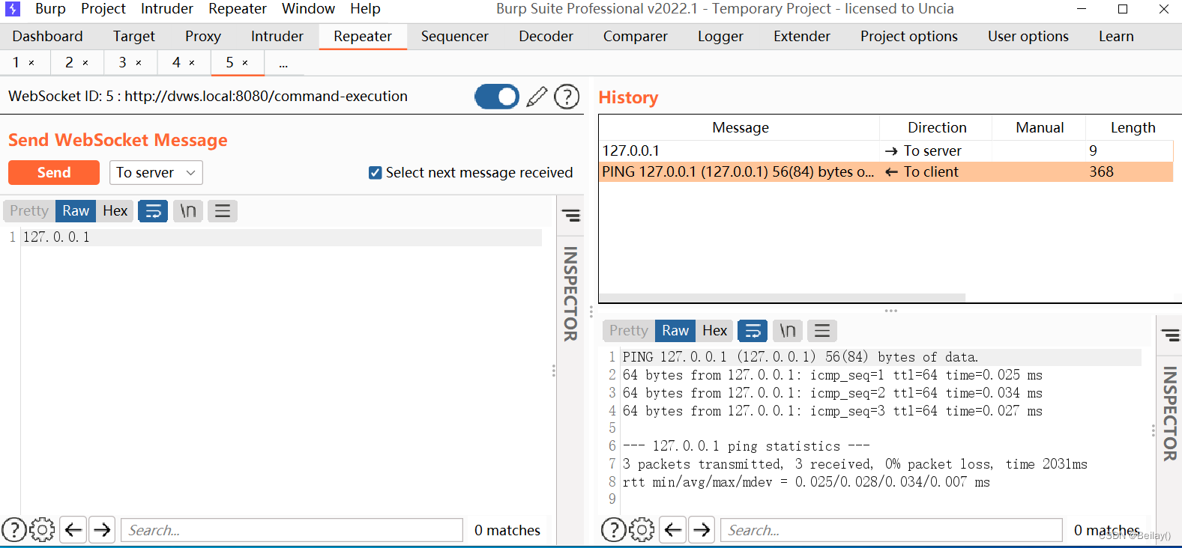Switch to the Decoder tab
The image size is (1182, 548).
click(546, 37)
